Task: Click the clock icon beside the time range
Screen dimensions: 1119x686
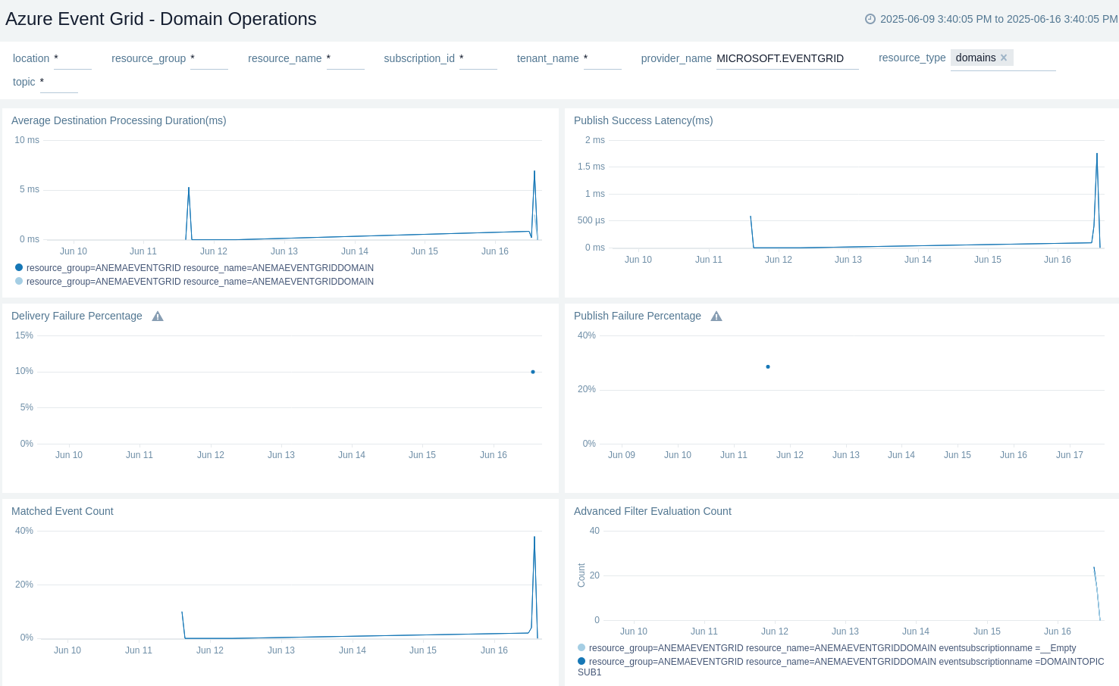Action: coord(870,19)
